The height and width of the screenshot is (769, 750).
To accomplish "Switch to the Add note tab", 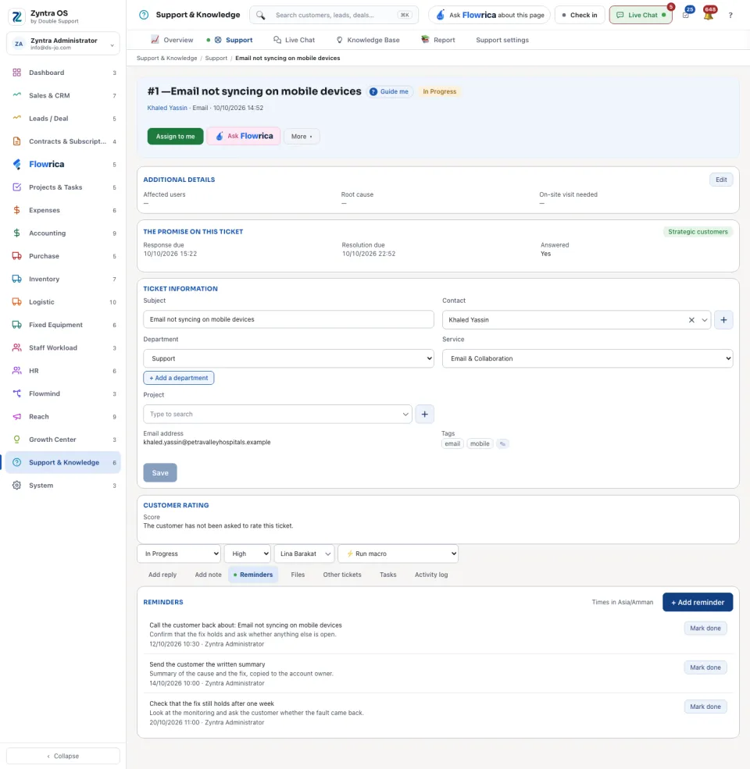I will point(208,575).
